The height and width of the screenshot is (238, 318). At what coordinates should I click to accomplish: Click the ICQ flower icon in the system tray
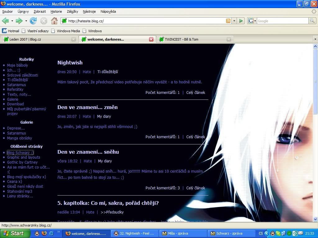click(x=289, y=233)
